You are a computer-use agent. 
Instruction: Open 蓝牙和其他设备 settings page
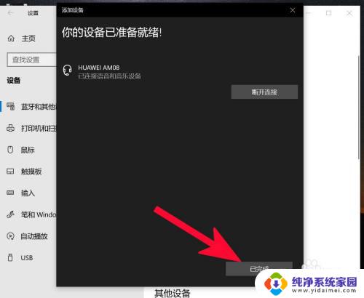click(39, 107)
